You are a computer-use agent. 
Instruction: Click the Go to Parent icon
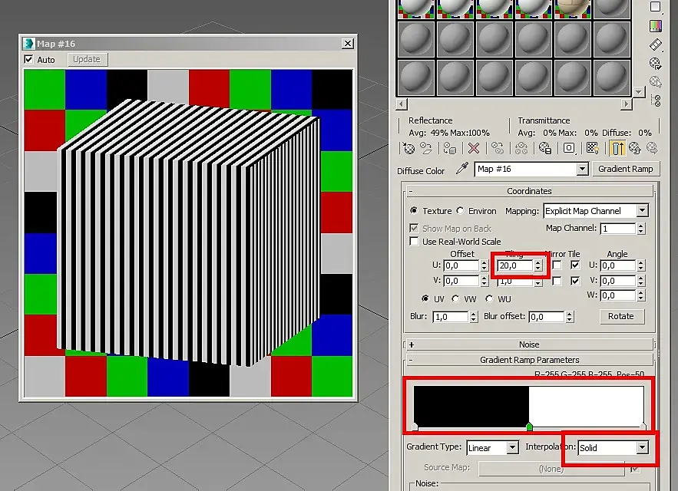[x=635, y=148]
